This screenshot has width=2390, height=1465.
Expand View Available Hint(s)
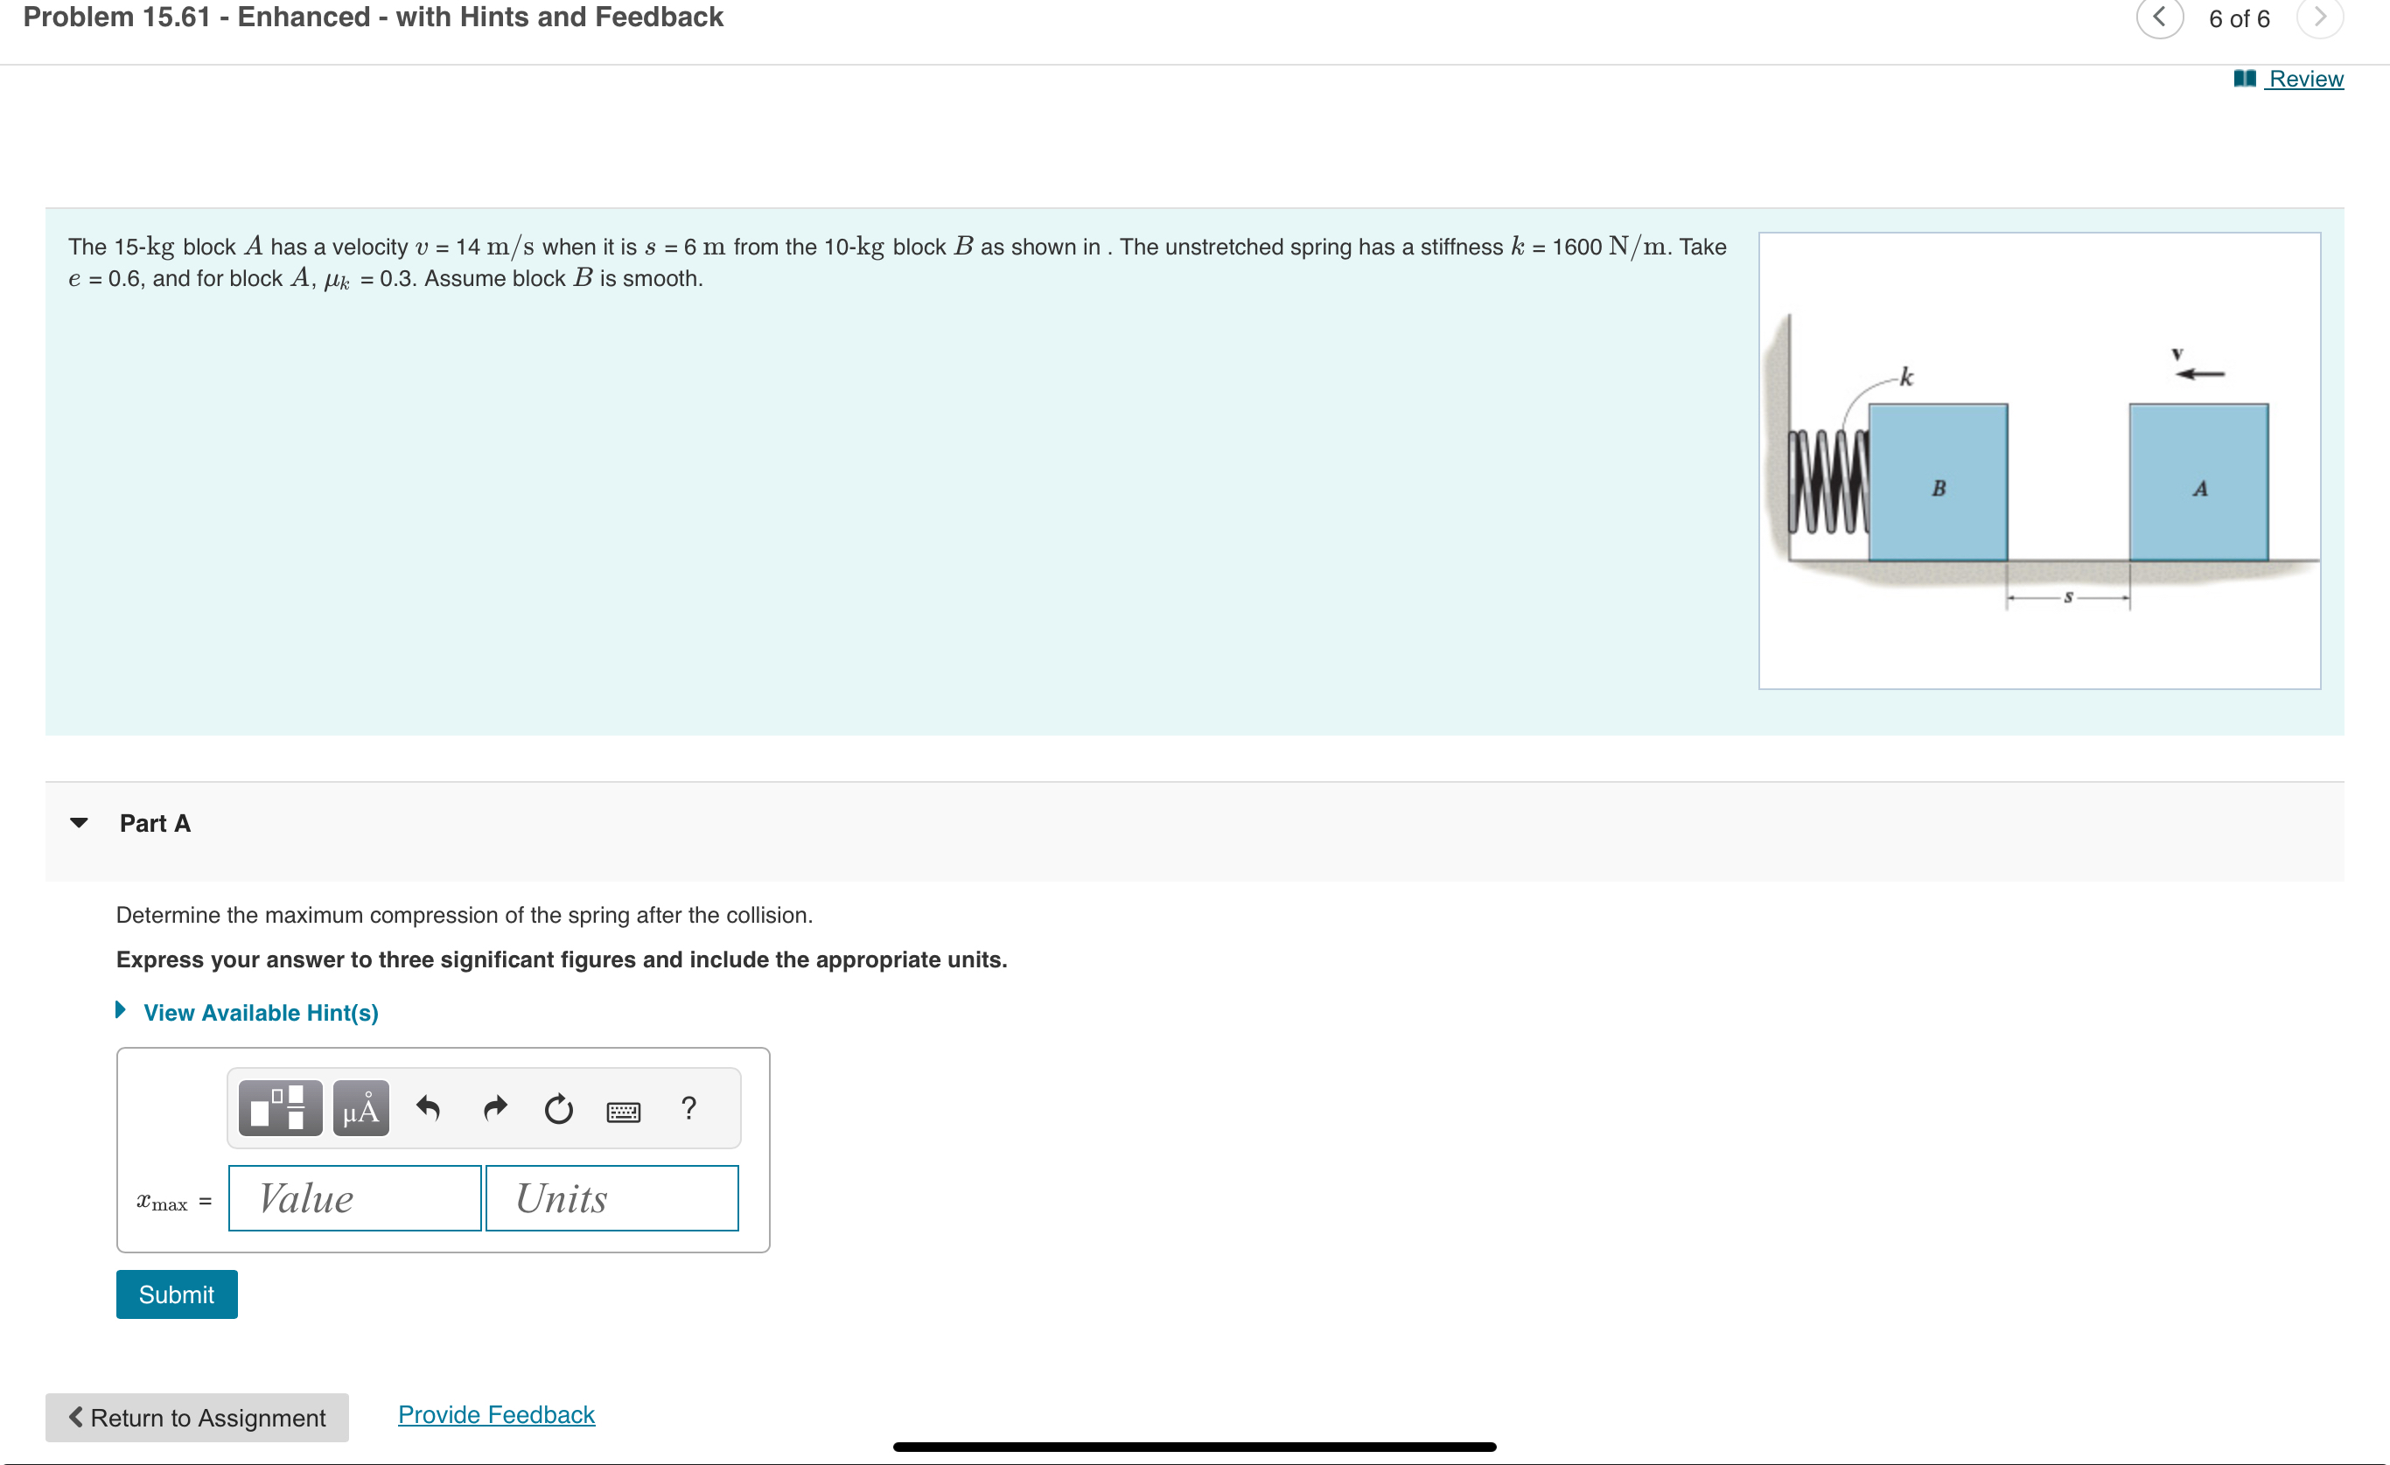(x=260, y=1012)
